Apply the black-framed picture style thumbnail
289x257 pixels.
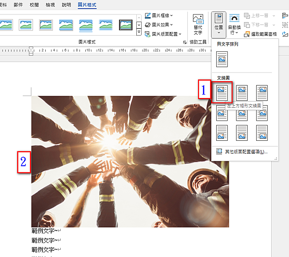tap(126, 24)
